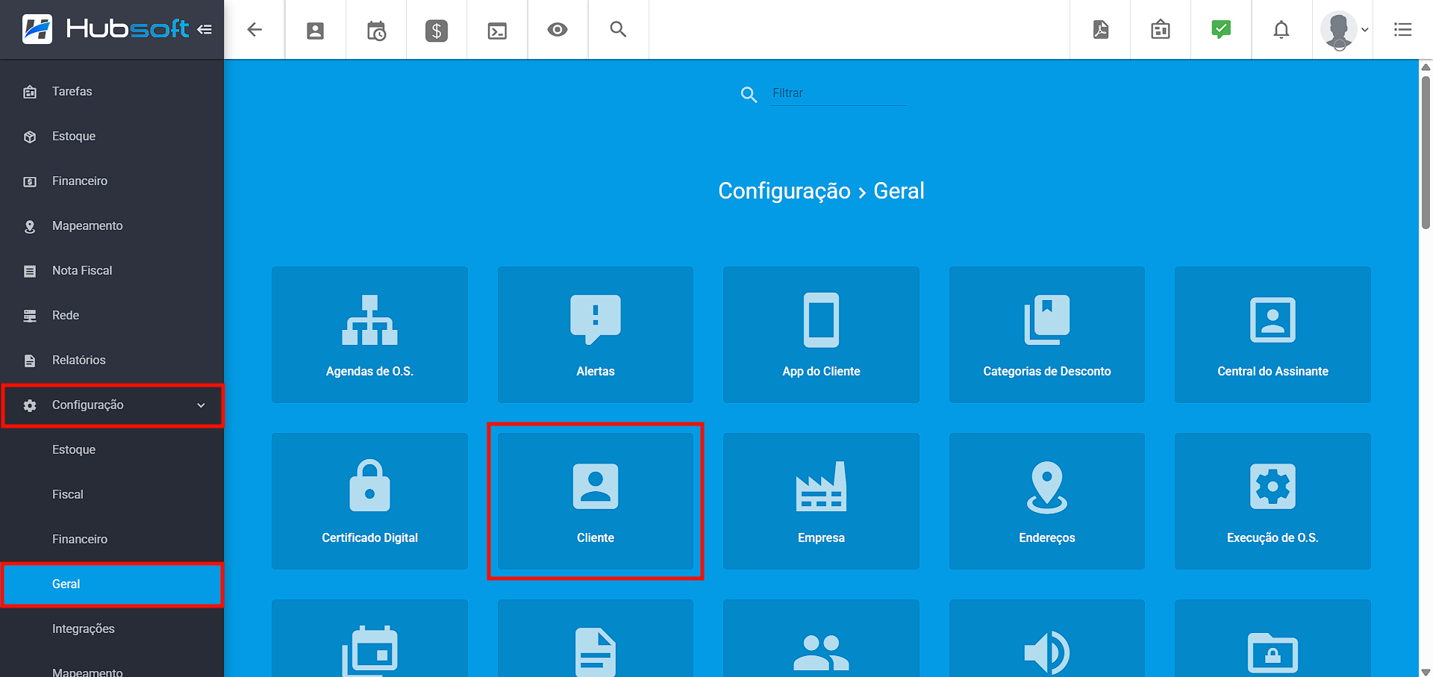The image size is (1433, 677).
Task: Open Nota Fiscal menu item
Action: (112, 270)
